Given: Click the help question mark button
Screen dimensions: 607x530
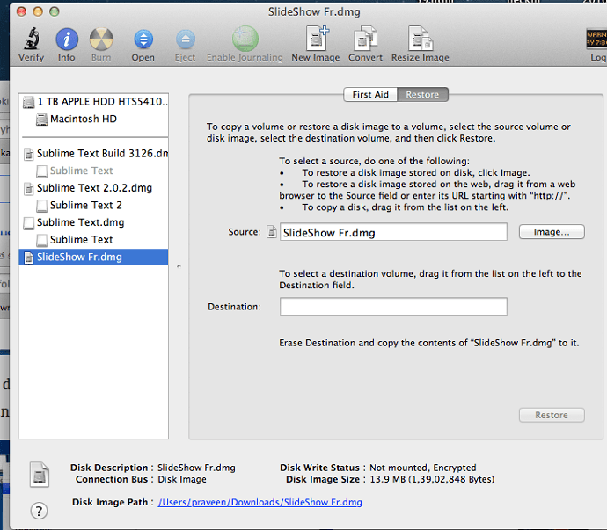Looking at the screenshot, I should [39, 511].
